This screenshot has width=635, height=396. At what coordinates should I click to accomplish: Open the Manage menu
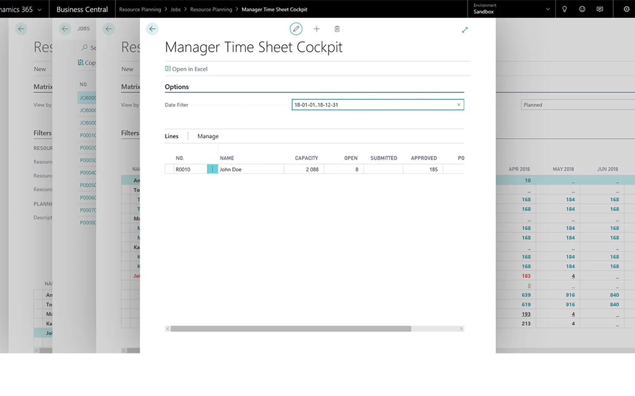pos(208,136)
